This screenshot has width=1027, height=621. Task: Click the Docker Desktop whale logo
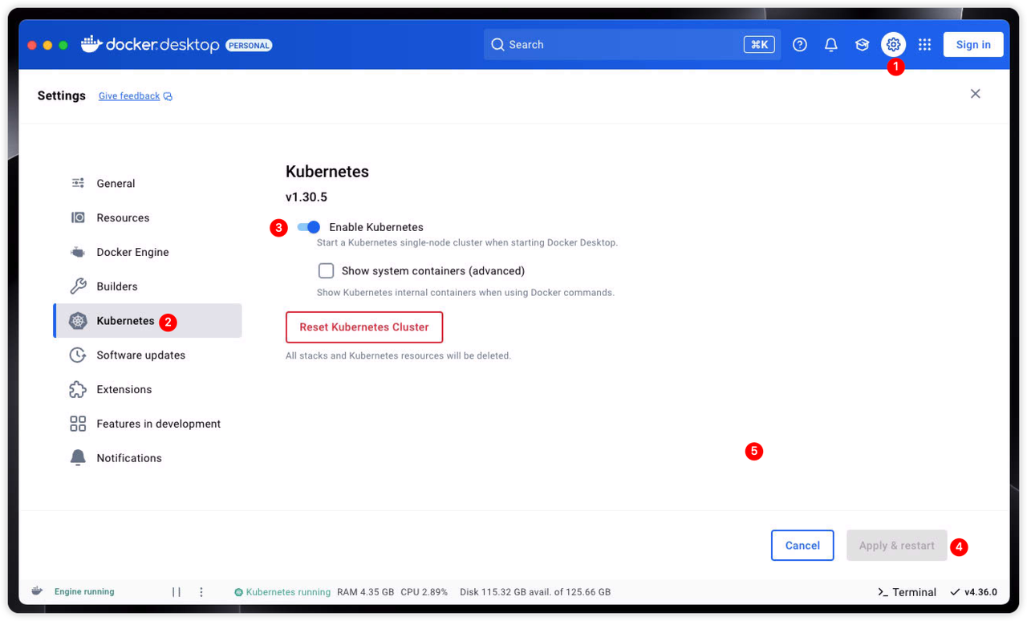point(92,44)
